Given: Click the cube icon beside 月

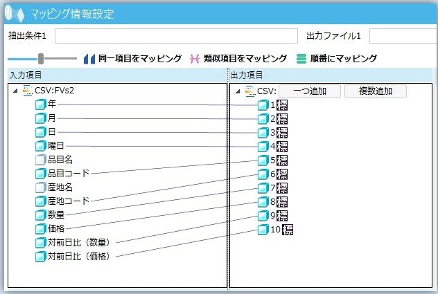Looking at the screenshot, I should (40, 118).
